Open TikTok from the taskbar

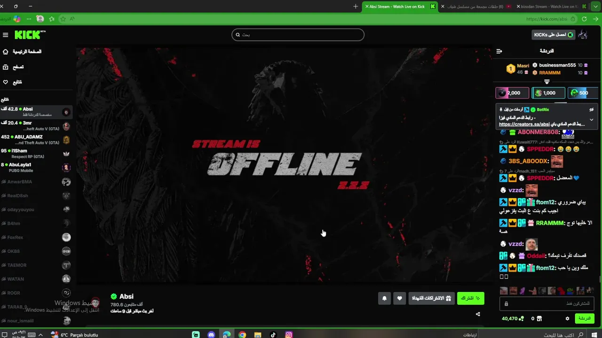pos(273,335)
